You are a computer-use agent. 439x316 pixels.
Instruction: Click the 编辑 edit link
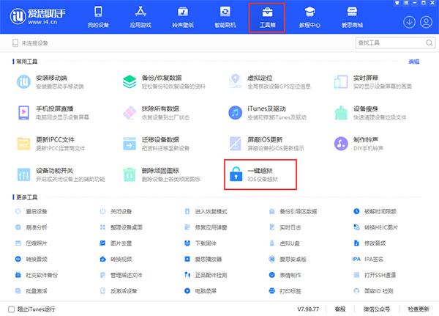pyautogui.click(x=413, y=62)
